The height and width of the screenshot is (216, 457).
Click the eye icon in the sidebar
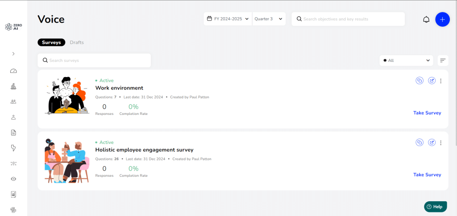[x=13, y=179]
